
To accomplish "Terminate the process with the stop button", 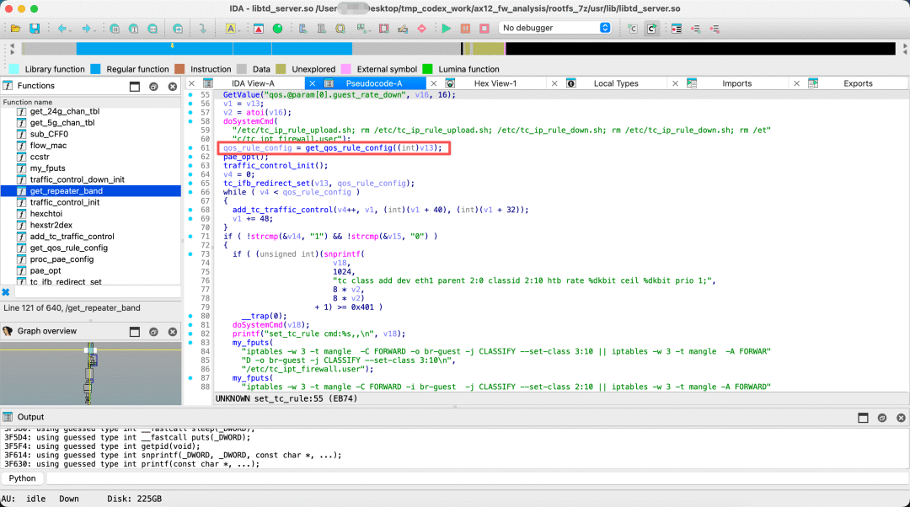I will pyautogui.click(x=484, y=28).
